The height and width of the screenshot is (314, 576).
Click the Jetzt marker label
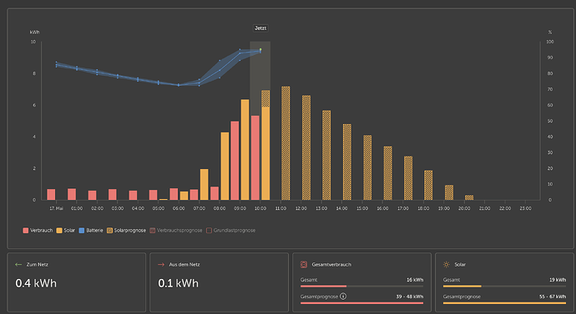click(260, 28)
